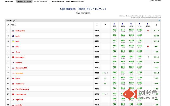170x106 pixels.
Task: Open problem C column header link
Action: click(131, 24)
